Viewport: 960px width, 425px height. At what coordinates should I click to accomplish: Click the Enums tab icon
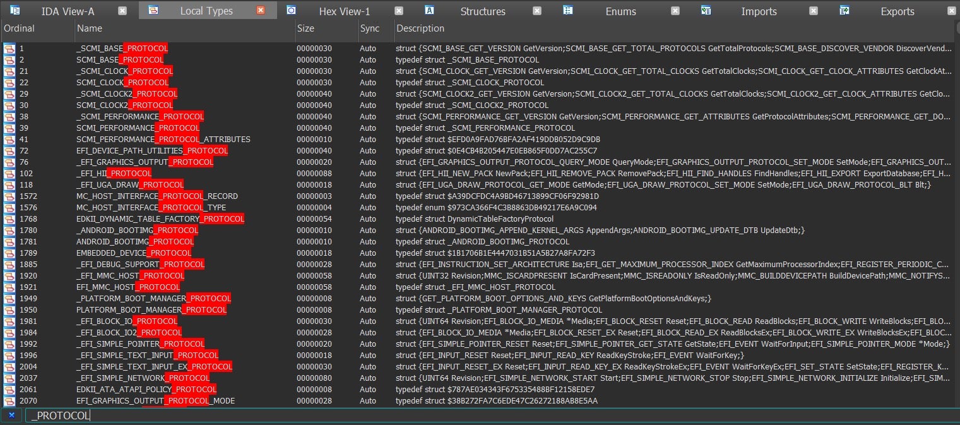pyautogui.click(x=568, y=10)
